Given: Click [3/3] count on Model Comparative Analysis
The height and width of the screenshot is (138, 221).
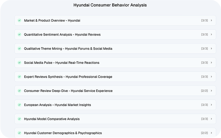Looking at the screenshot, I should point(205,119).
